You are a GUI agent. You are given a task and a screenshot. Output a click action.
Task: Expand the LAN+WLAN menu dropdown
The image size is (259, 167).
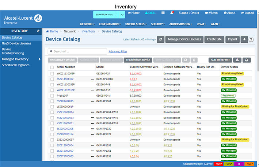pos(122,15)
